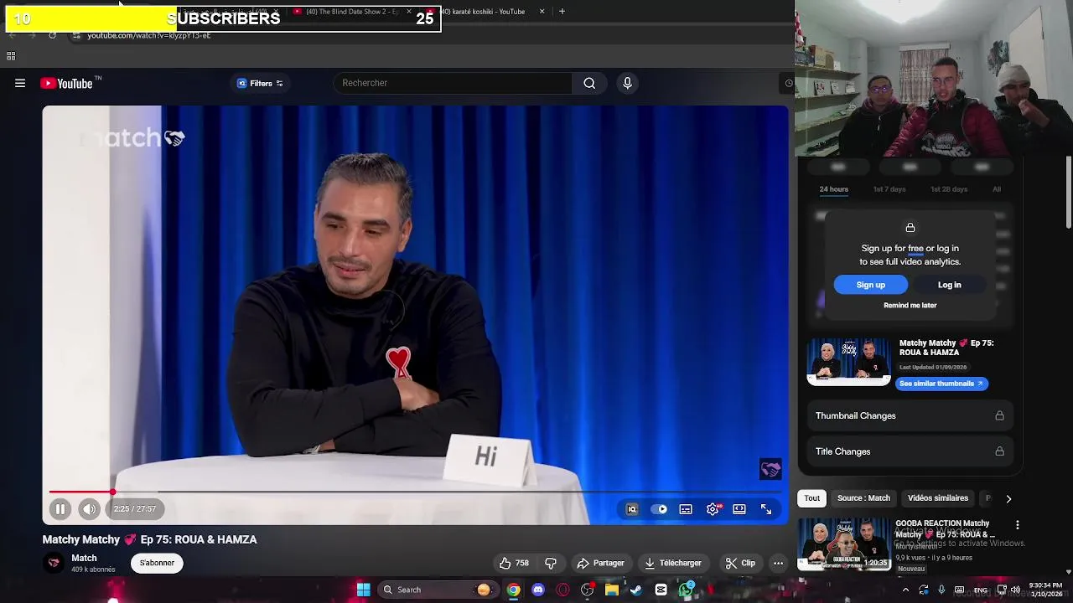1073x603 pixels.
Task: Click the S'abonner subscribe button
Action: [x=157, y=563]
